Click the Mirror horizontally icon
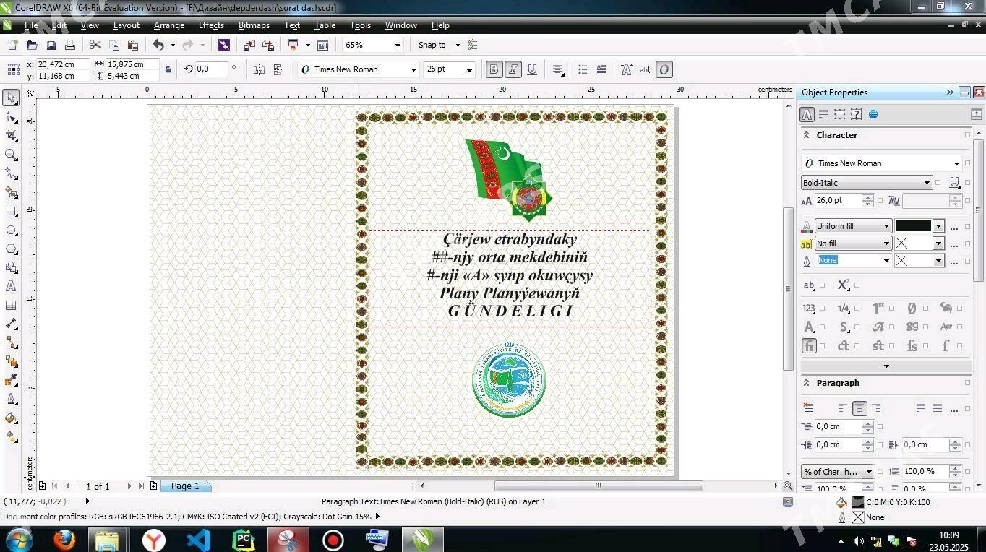 click(x=260, y=69)
